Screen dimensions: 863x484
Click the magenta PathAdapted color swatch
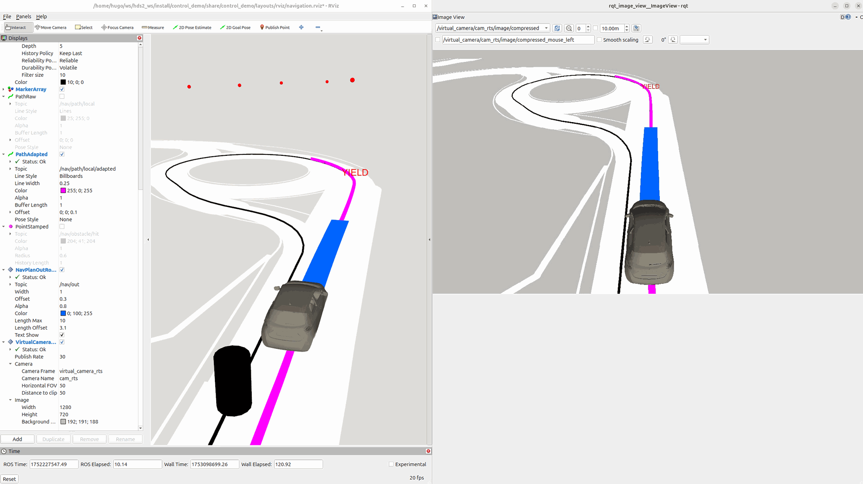(x=63, y=191)
